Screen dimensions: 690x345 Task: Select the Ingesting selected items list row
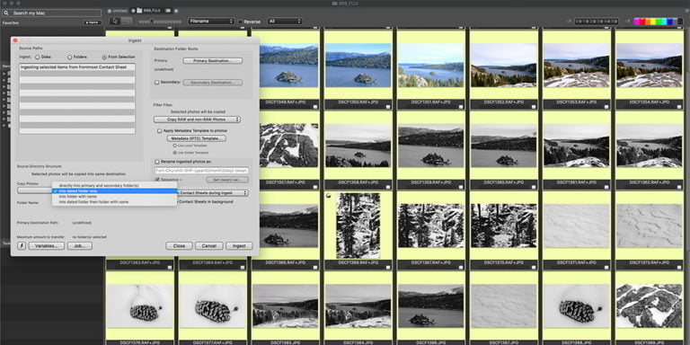pos(77,66)
